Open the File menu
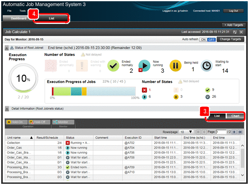 point(9,11)
